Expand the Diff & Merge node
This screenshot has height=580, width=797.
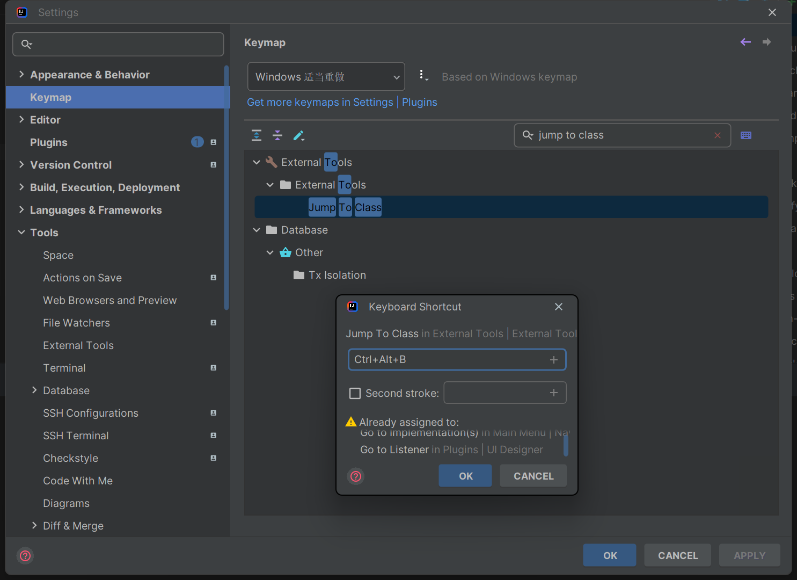[34, 526]
